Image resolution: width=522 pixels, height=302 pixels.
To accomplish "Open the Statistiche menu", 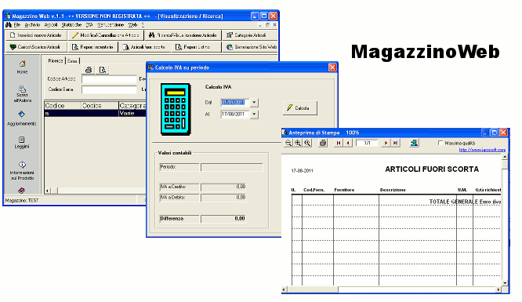I will (x=71, y=24).
